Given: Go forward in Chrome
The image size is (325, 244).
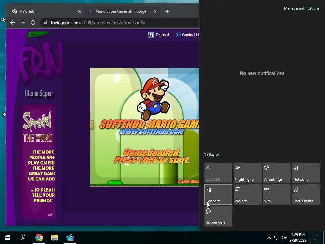Looking at the screenshot, I should (23, 23).
